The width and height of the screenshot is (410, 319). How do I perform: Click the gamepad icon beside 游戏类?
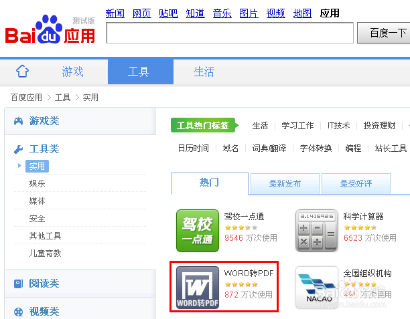[x=18, y=121]
